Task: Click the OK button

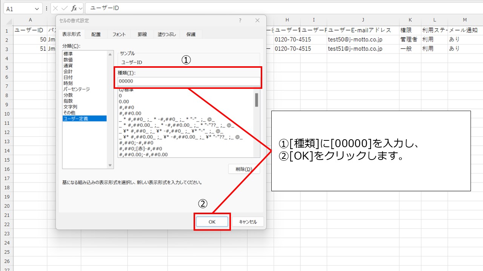Action: [212, 222]
